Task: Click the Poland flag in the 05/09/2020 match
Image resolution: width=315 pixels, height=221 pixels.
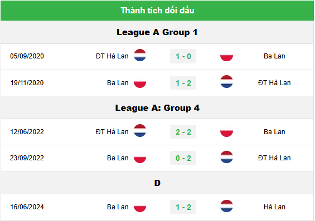Action: coord(226,55)
